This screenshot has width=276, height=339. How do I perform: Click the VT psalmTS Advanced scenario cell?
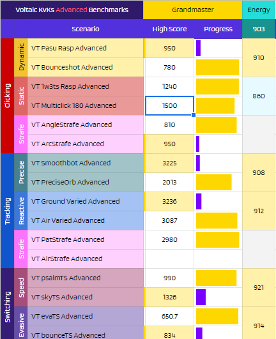[86, 278]
